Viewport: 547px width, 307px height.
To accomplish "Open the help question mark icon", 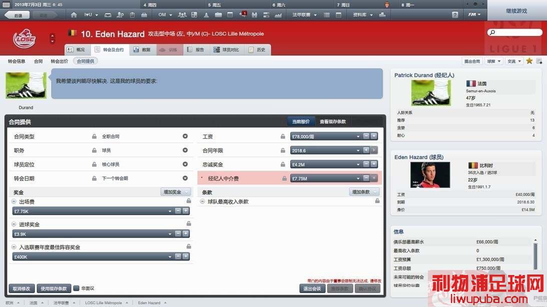I will coord(455,15).
